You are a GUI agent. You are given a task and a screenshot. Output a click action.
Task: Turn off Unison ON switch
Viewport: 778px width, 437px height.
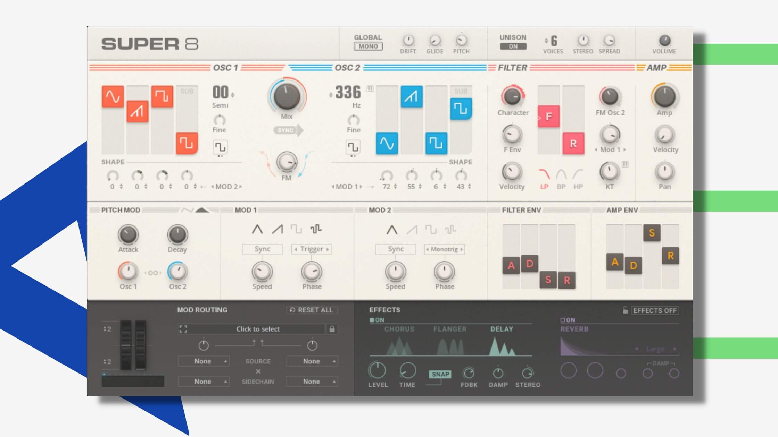point(513,46)
